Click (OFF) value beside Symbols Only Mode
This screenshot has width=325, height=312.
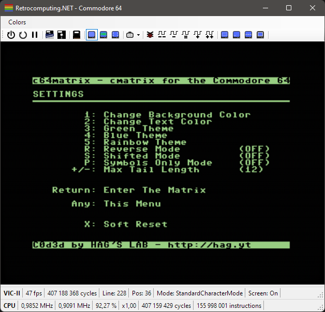(254, 163)
